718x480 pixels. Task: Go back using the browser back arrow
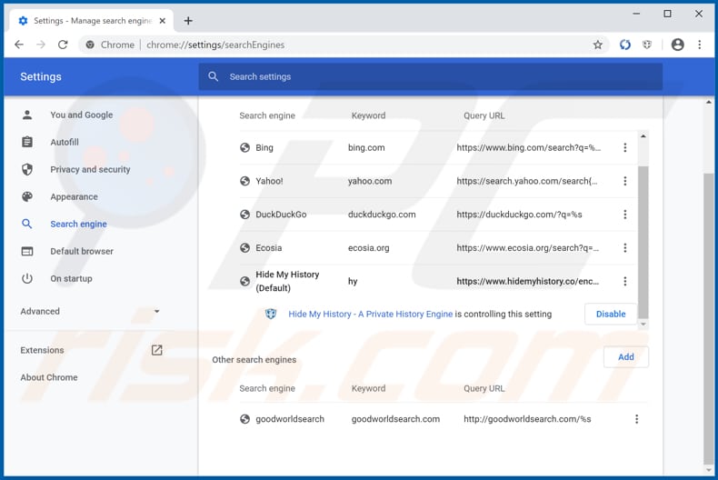coord(19,45)
